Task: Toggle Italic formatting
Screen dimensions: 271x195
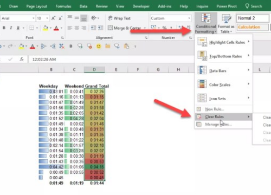Action: point(11,28)
